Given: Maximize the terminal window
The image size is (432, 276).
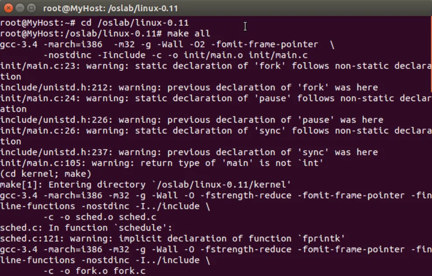Looking at the screenshot, I should coord(31,8).
